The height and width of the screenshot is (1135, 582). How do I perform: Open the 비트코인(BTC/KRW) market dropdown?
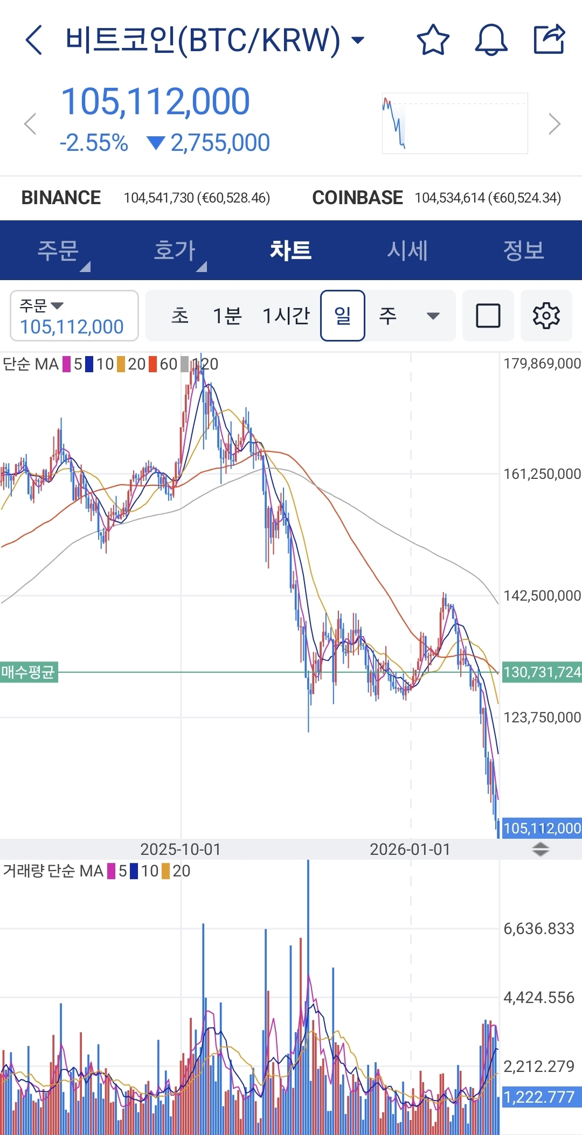[214, 40]
